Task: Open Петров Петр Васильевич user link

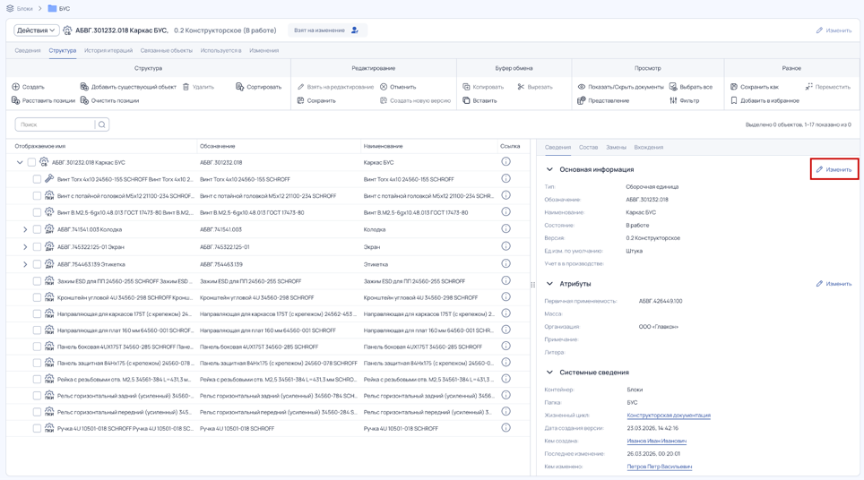Action: point(659,467)
